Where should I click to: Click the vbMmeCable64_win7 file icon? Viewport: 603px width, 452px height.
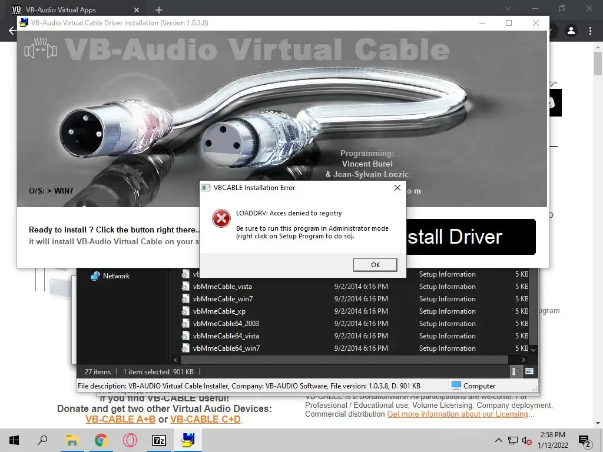pyautogui.click(x=185, y=348)
